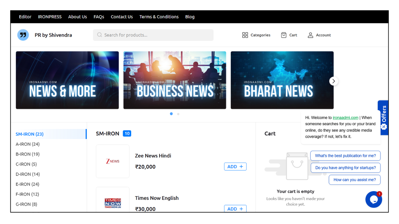Click the ₹30,000 price text
Image resolution: width=399 pixels, height=224 pixels.
[145, 209]
